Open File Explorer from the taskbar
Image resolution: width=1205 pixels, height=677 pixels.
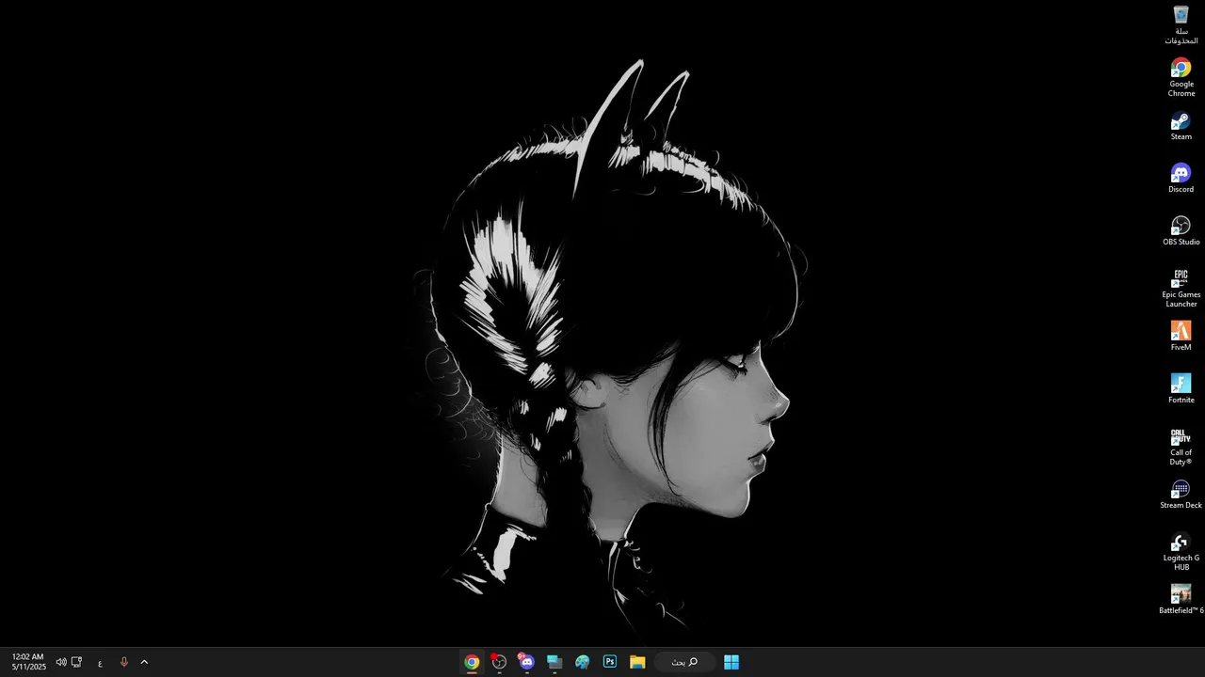pyautogui.click(x=637, y=662)
